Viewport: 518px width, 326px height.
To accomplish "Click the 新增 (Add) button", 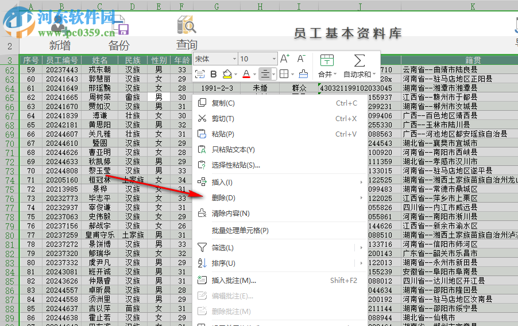I will pos(60,45).
